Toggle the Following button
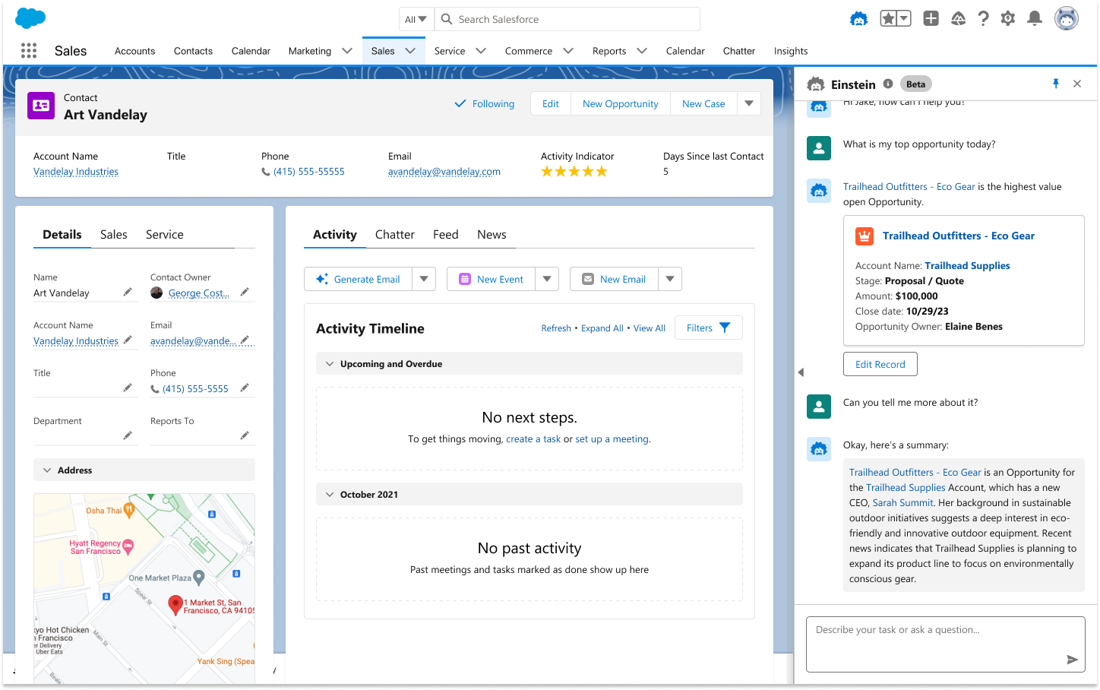The width and height of the screenshot is (1100, 690). [x=484, y=104]
